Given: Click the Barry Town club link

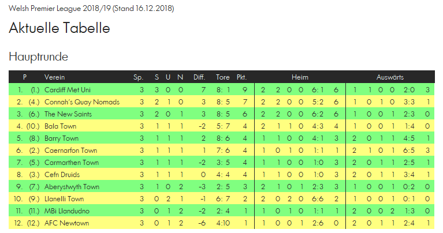Looking at the screenshot, I should tap(62, 138).
